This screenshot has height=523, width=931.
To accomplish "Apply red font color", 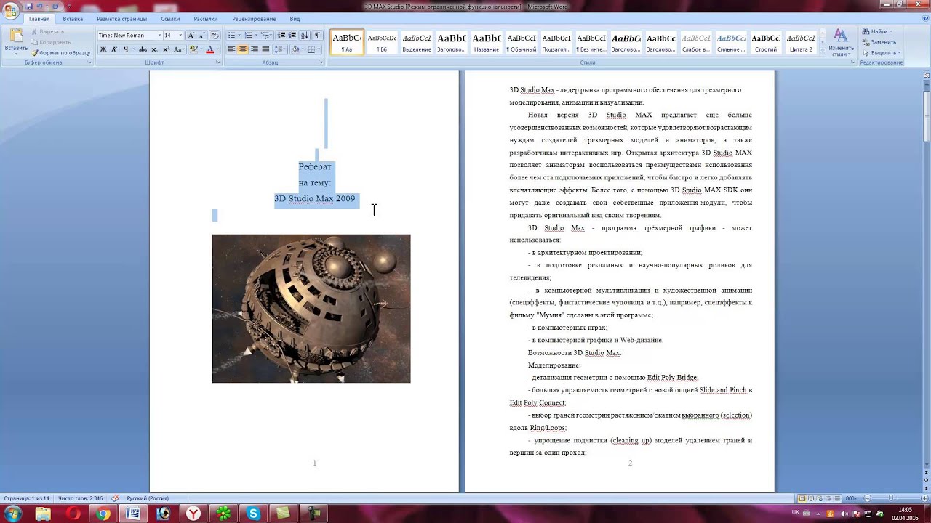I will pyautogui.click(x=209, y=49).
